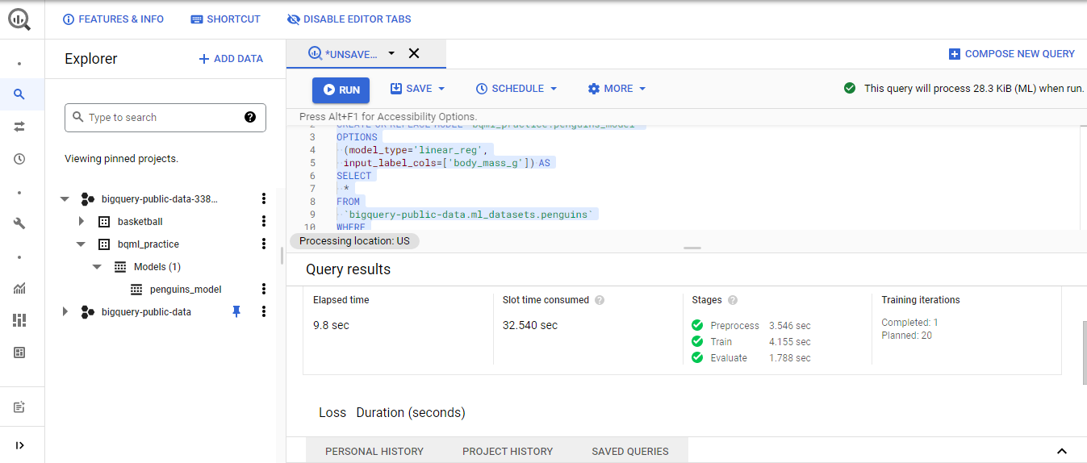Viewport: 1087px width, 463px height.
Task: Click the Processing location: US chip
Action: tap(354, 241)
